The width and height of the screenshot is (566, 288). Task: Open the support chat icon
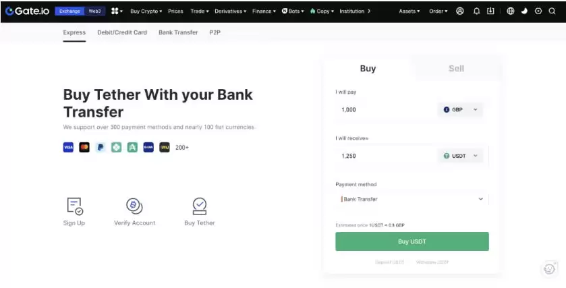coord(549,268)
